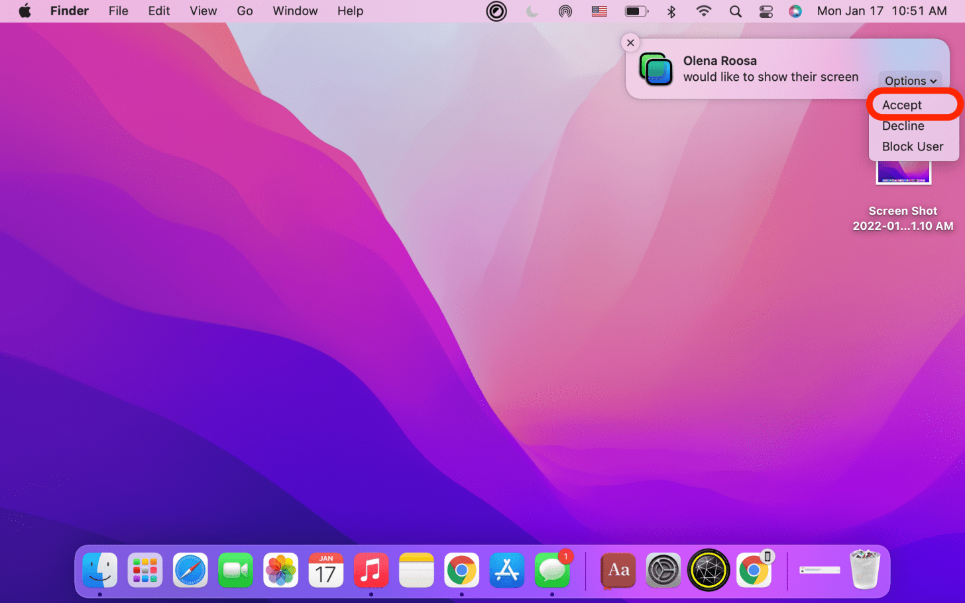Launch Music app from Dock
The height and width of the screenshot is (603, 965).
pyautogui.click(x=371, y=570)
